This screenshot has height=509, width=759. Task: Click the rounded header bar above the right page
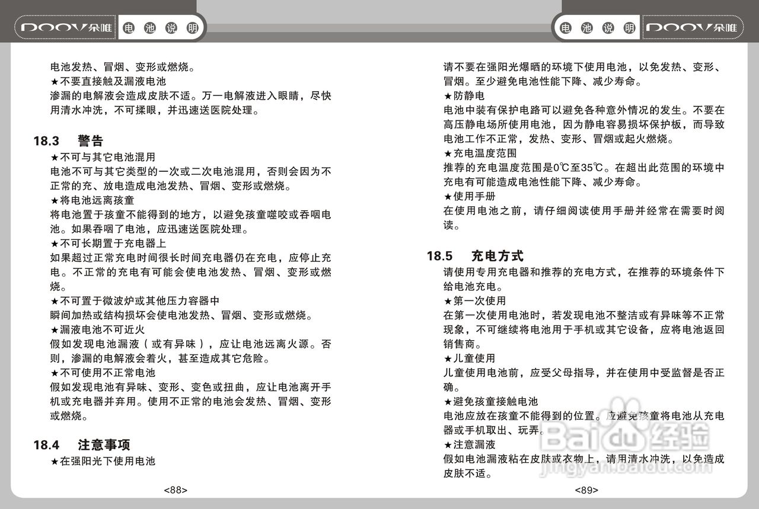coord(648,27)
